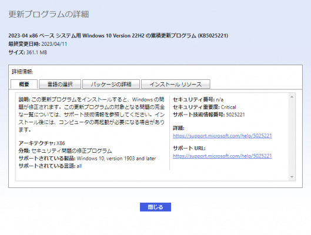The height and width of the screenshot is (235, 311).
Task: Click the 閉じる button
Action: [155, 207]
